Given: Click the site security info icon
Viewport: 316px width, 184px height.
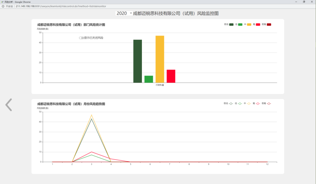Looking at the screenshot, I should 3,6.
